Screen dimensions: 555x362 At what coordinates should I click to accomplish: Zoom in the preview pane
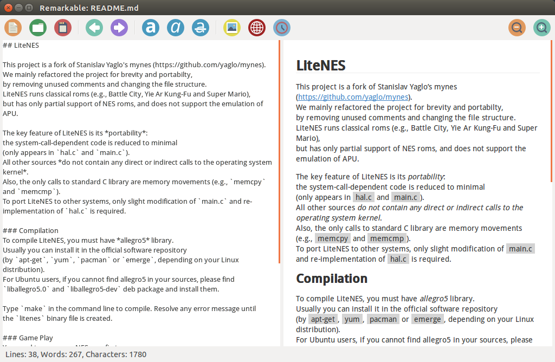541,28
